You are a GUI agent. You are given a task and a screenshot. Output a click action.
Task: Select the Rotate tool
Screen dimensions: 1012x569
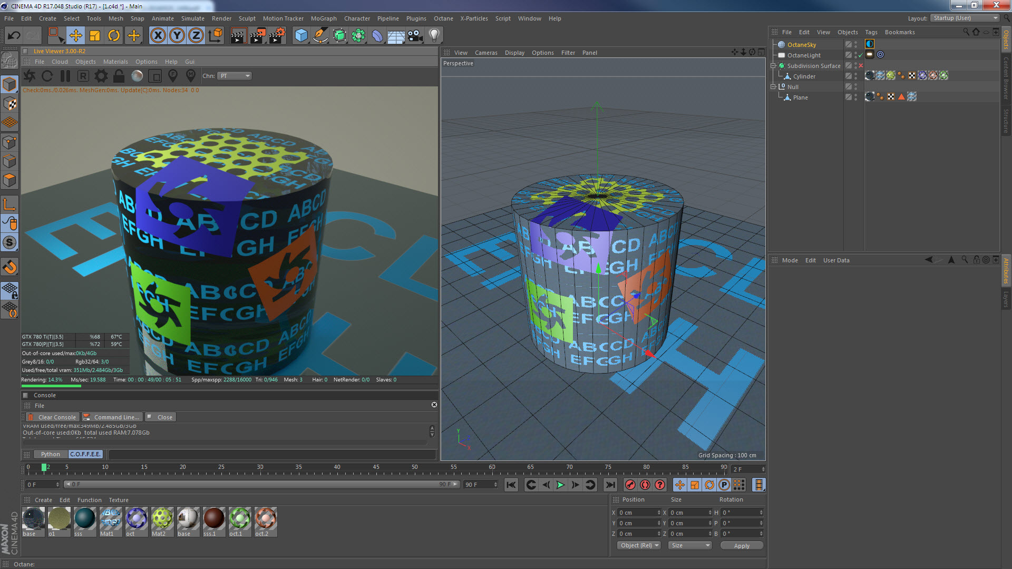point(114,35)
